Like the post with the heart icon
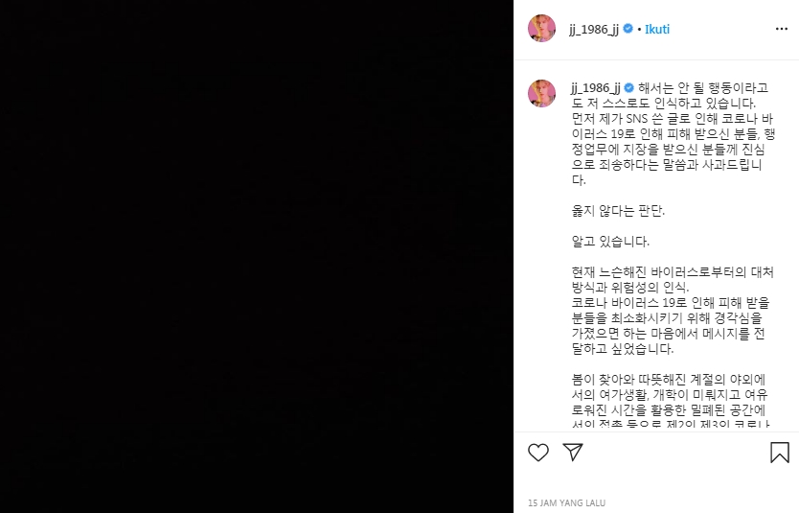The image size is (799, 513). (538, 453)
